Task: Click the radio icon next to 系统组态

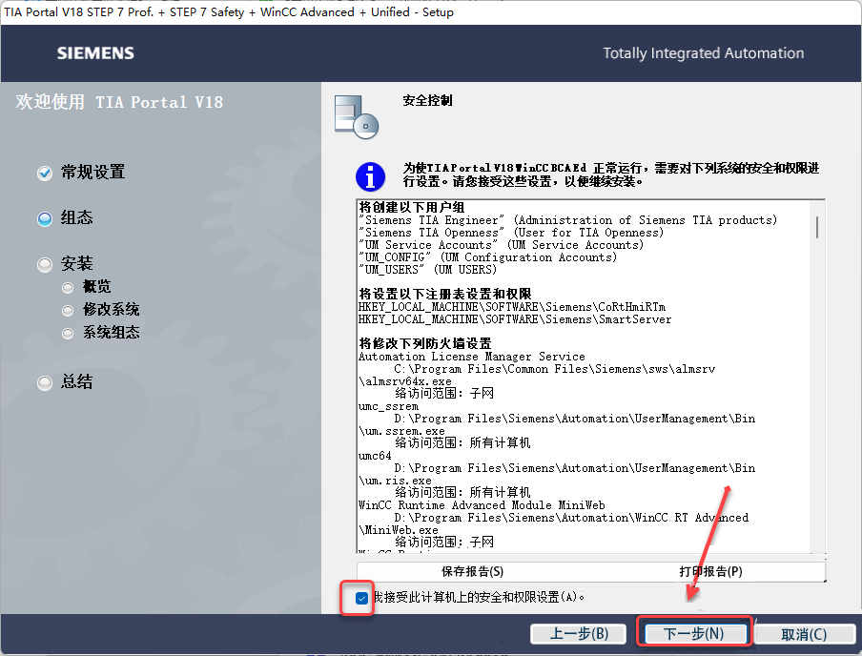Action: point(67,333)
